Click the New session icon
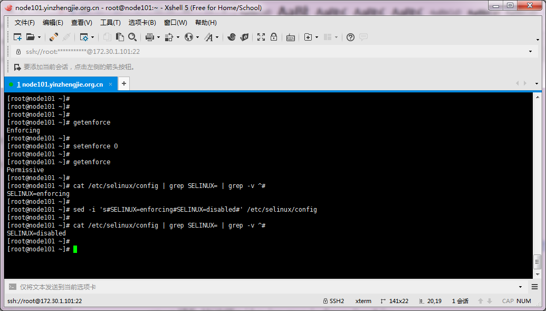The image size is (546, 311). point(17,37)
